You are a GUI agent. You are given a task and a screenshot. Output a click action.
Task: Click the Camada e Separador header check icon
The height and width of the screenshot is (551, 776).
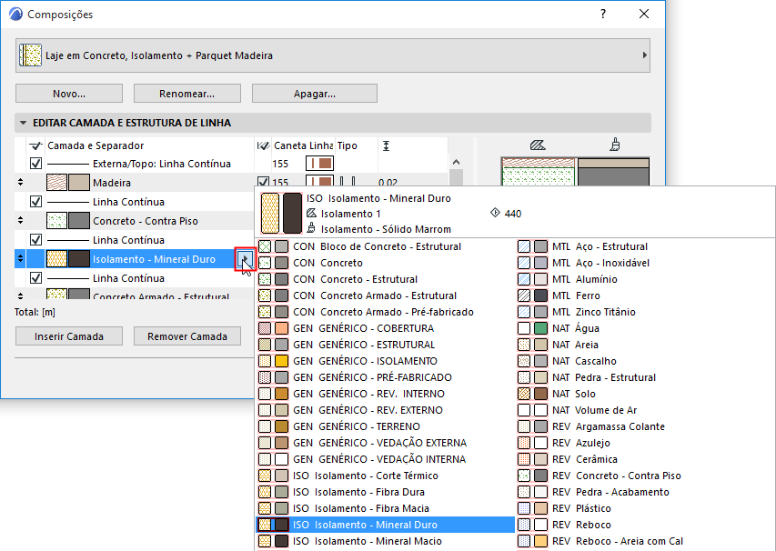tap(35, 145)
